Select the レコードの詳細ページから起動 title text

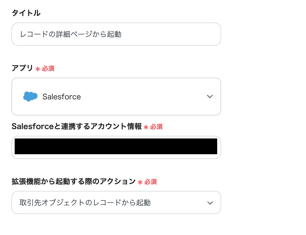click(71, 34)
